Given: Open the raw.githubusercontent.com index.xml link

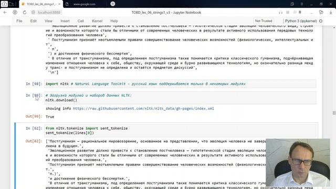Looking at the screenshot, I should [x=143, y=109].
